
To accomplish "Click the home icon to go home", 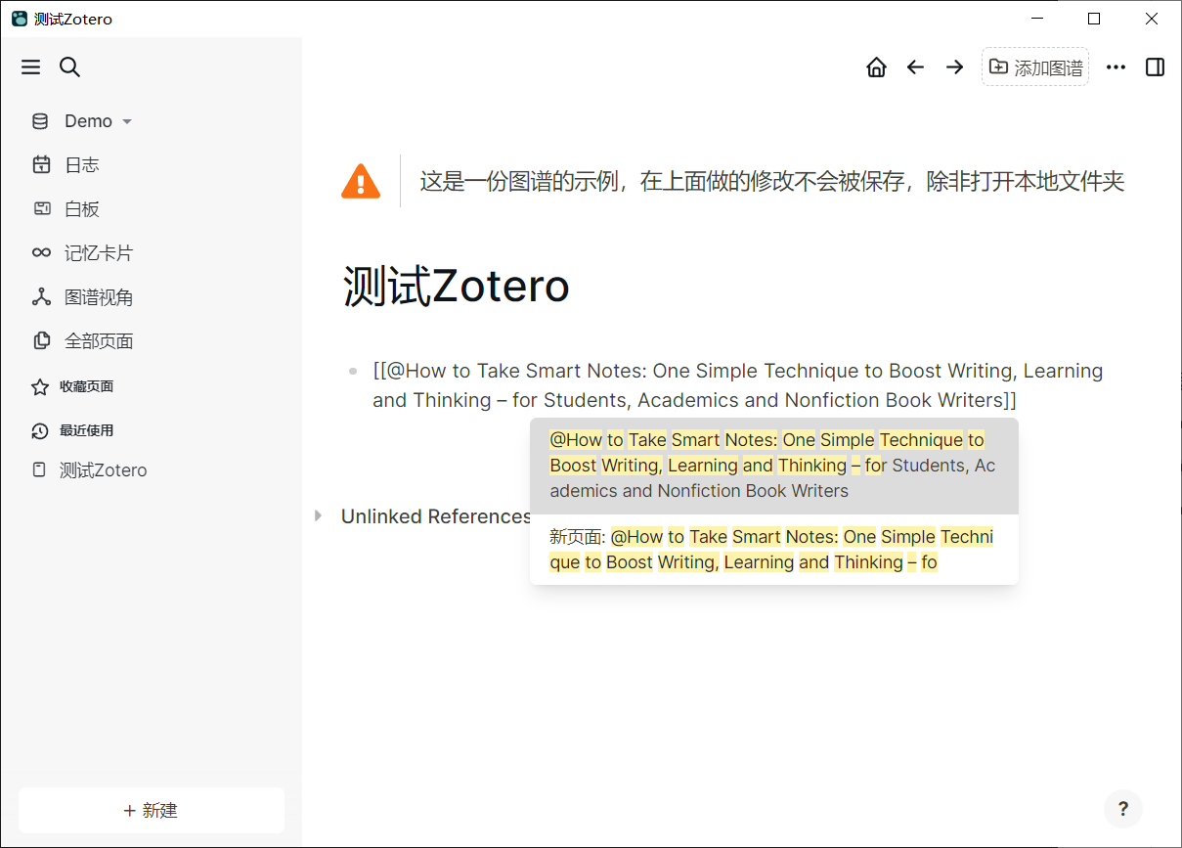I will (876, 67).
